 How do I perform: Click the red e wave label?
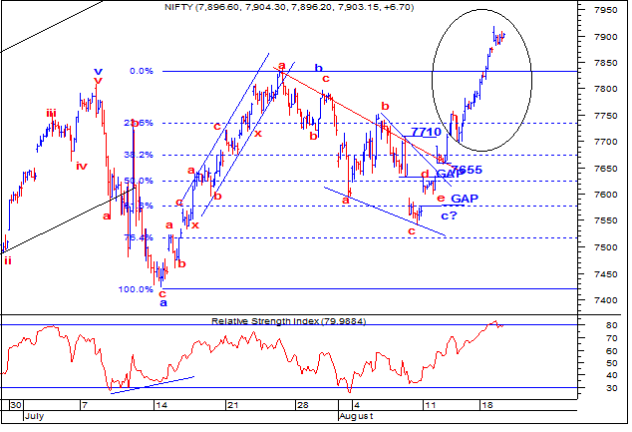click(441, 199)
